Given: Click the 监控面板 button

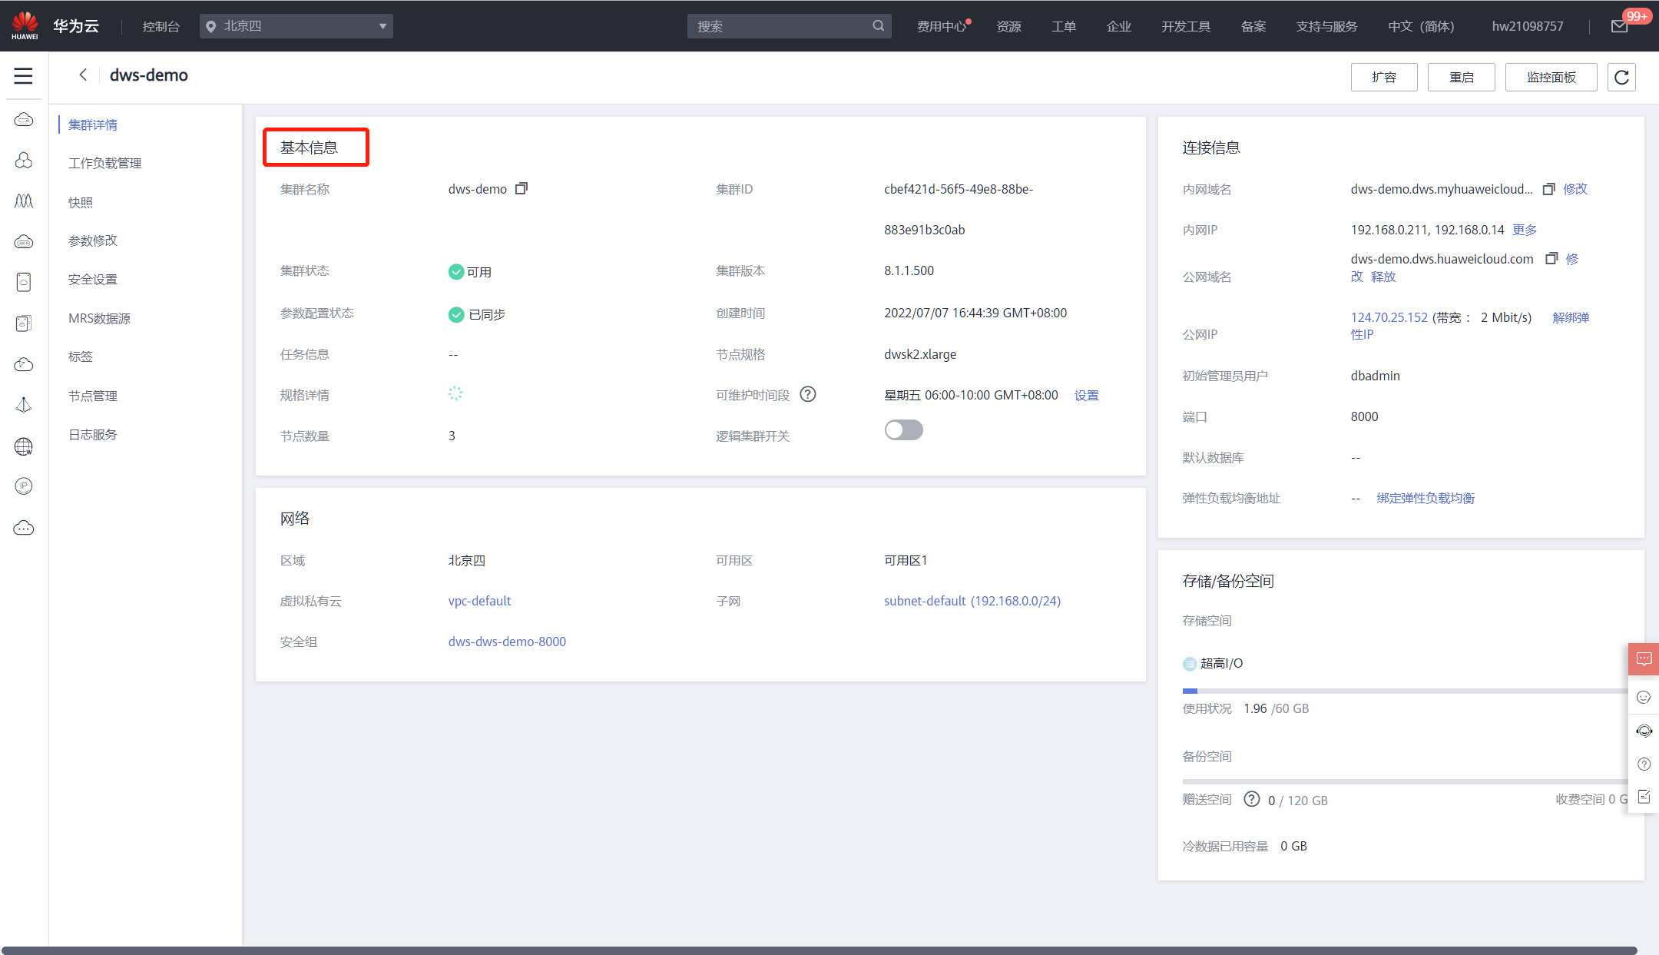Looking at the screenshot, I should (x=1551, y=78).
